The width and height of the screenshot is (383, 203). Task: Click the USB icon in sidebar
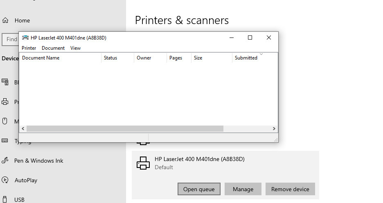click(5, 200)
